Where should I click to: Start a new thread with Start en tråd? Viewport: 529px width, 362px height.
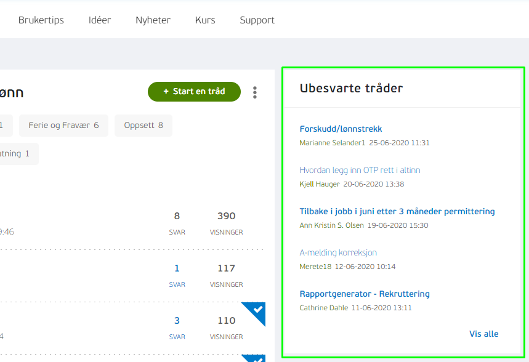(194, 92)
